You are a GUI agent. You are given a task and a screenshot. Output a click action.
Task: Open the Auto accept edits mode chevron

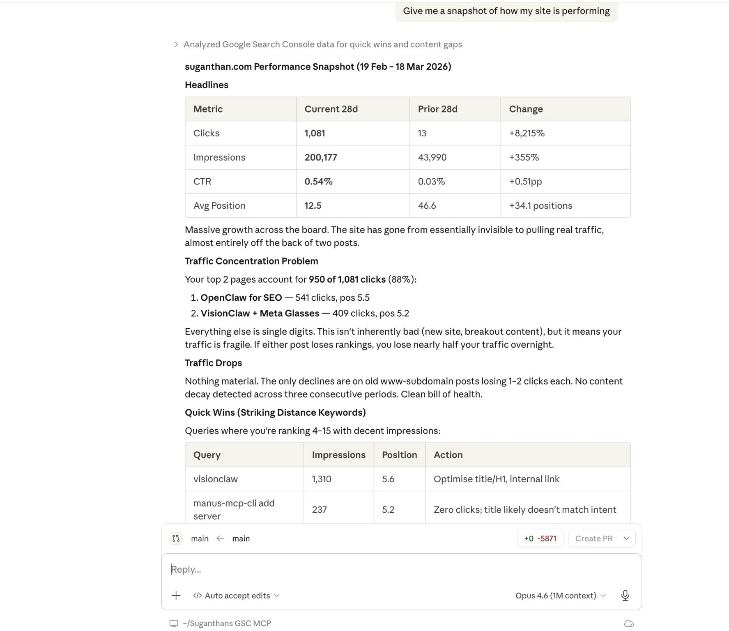click(x=277, y=595)
